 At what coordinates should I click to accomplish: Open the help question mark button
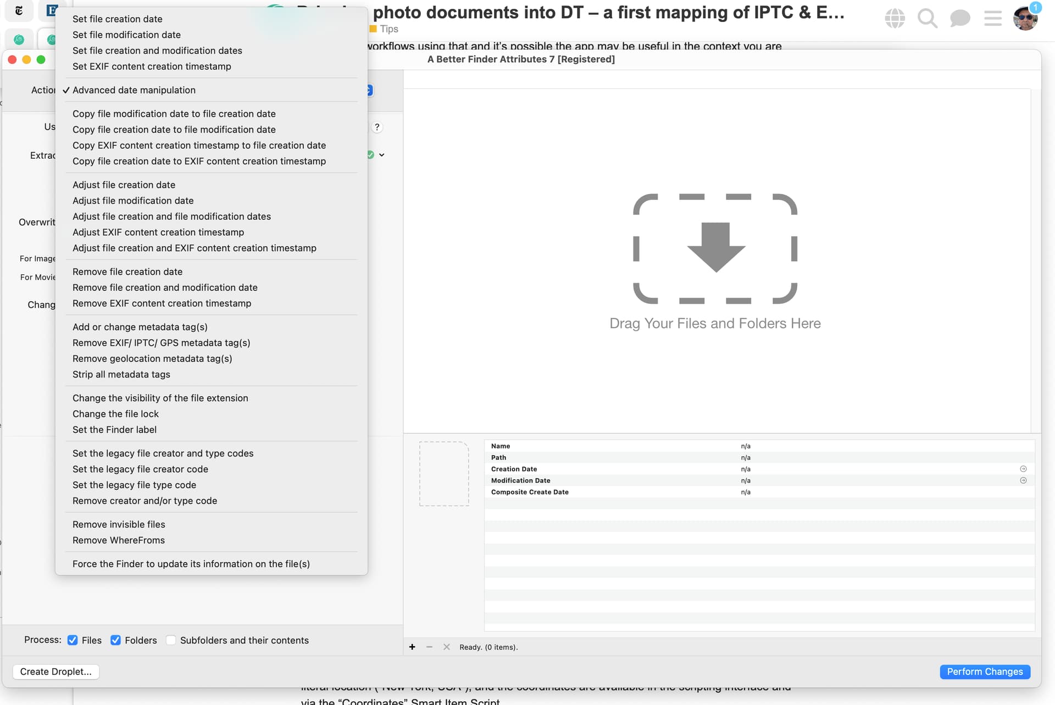pos(377,127)
